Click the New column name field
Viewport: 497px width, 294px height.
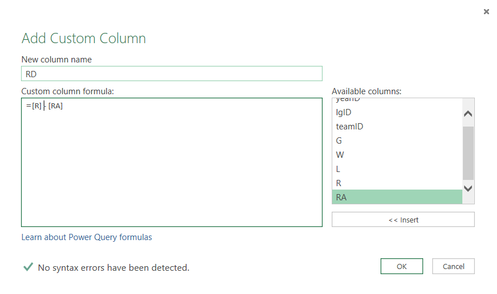click(x=172, y=73)
